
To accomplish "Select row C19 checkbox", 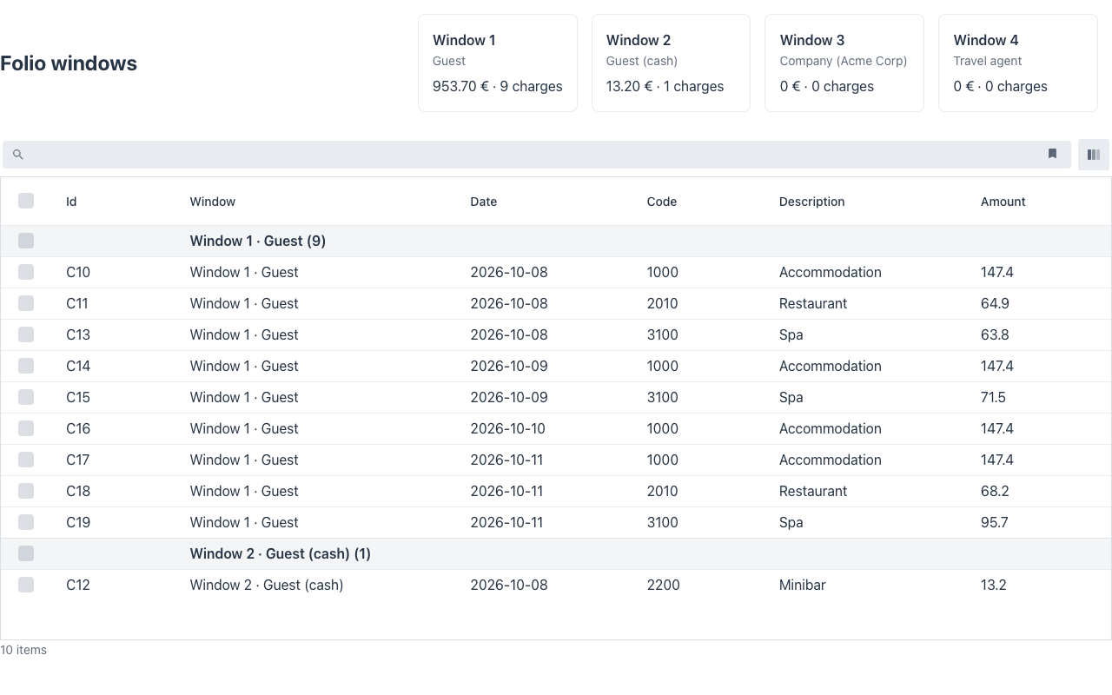I will click(26, 522).
